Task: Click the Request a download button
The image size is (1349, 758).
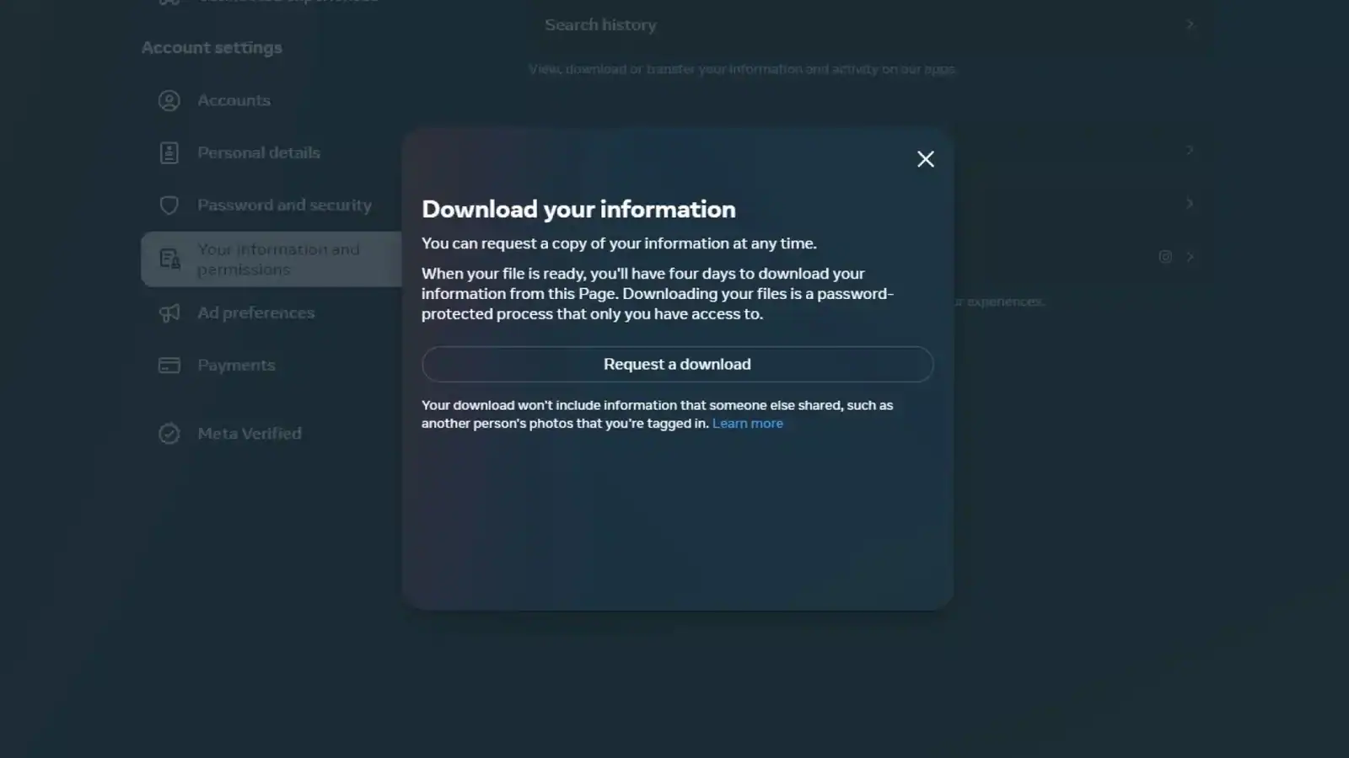Action: pos(676,364)
